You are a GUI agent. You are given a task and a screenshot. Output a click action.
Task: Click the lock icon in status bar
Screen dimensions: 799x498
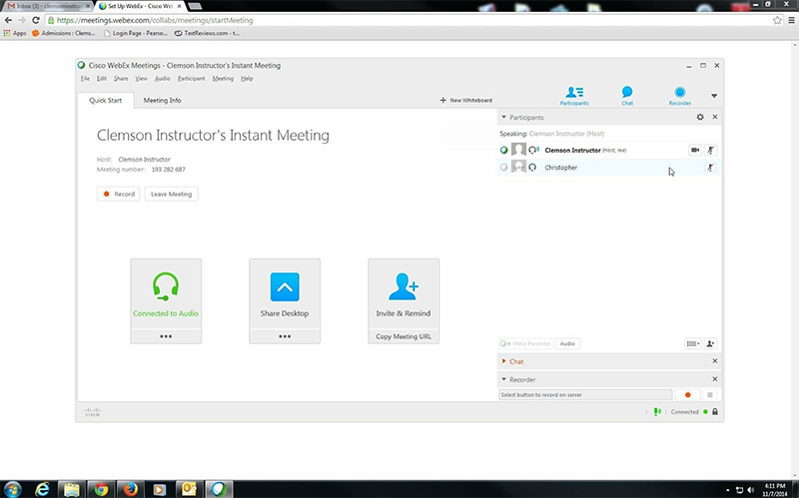click(715, 411)
